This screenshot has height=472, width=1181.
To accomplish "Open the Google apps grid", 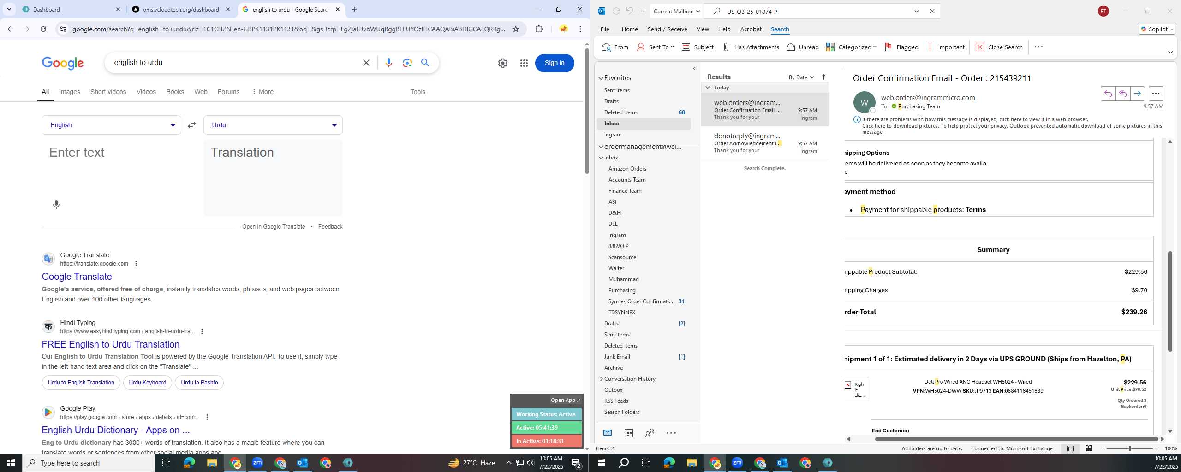I will click(x=524, y=63).
